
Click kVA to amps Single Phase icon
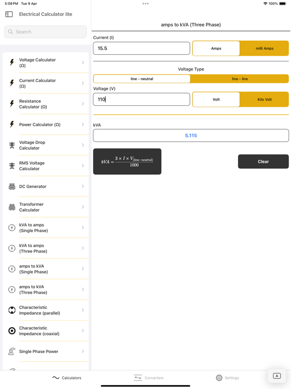(x=12, y=227)
